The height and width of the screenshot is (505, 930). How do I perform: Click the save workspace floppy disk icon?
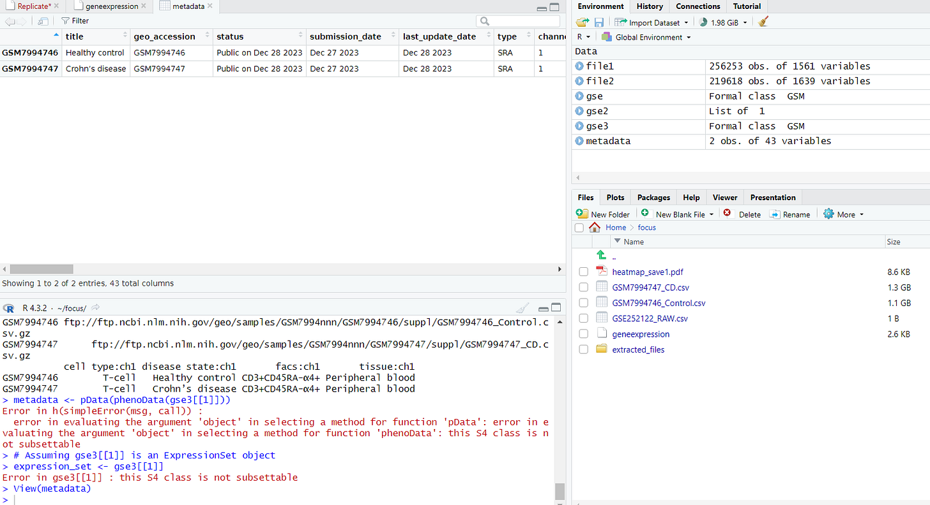[x=598, y=22]
